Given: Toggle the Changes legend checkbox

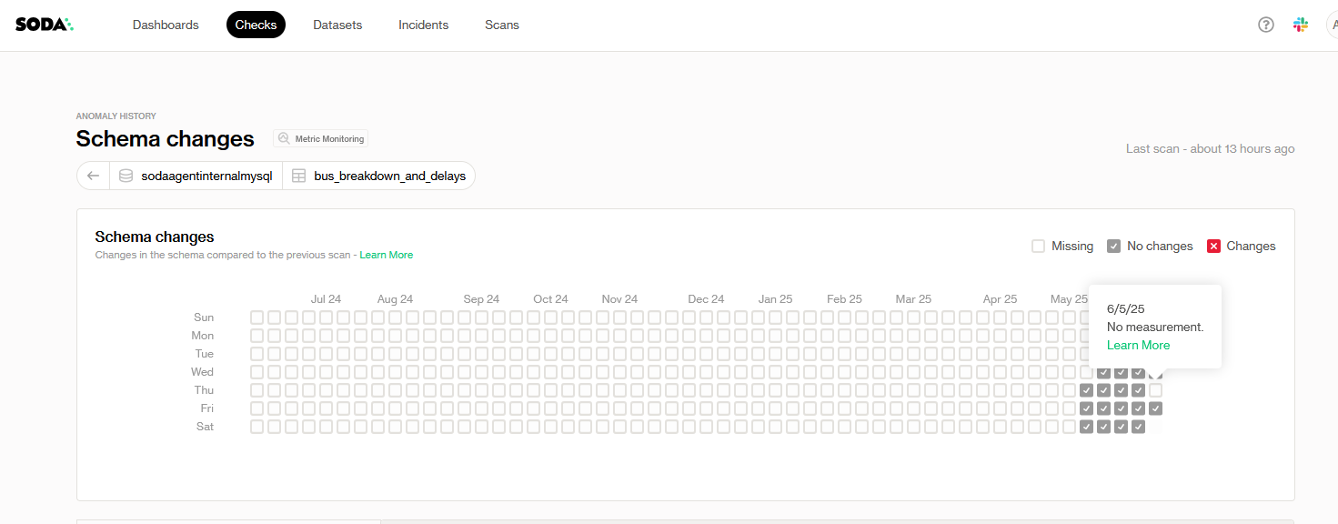Looking at the screenshot, I should (x=1213, y=246).
